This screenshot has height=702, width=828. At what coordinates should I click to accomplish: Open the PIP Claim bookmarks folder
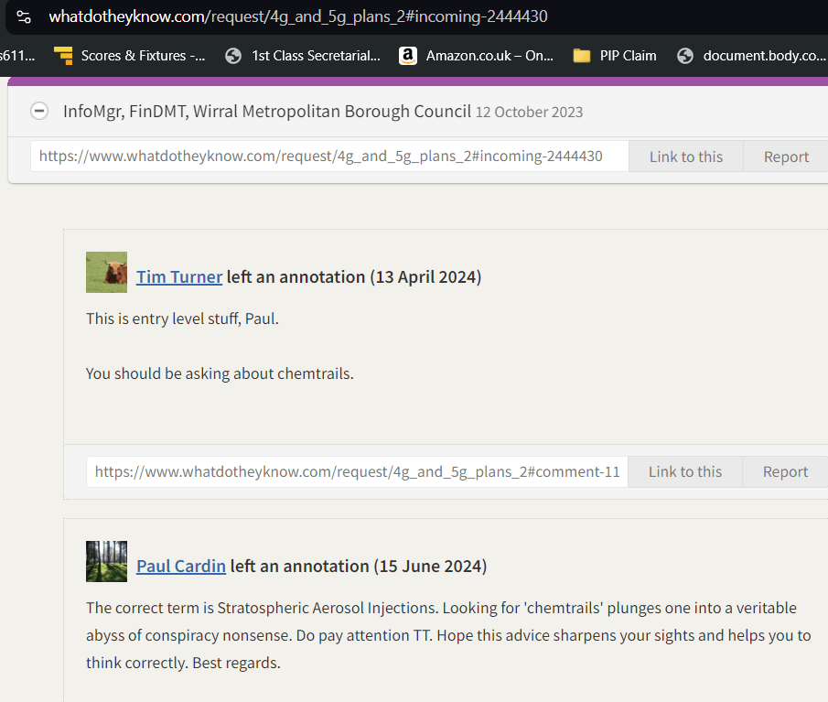615,56
